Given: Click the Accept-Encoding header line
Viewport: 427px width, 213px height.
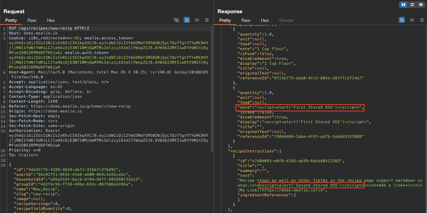Looking at the screenshot, I should pyautogui.click(x=50, y=92).
